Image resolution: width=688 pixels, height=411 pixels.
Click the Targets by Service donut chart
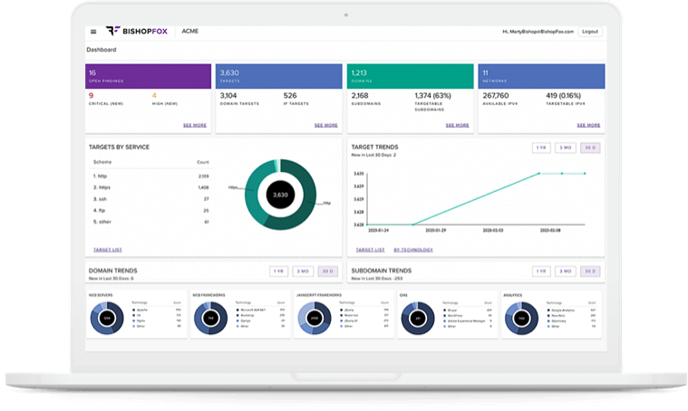point(281,195)
